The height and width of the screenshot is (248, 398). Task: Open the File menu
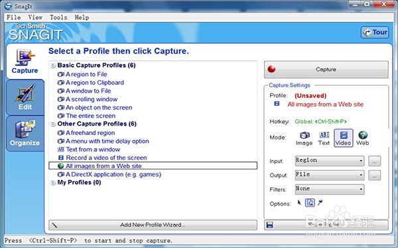click(x=14, y=17)
